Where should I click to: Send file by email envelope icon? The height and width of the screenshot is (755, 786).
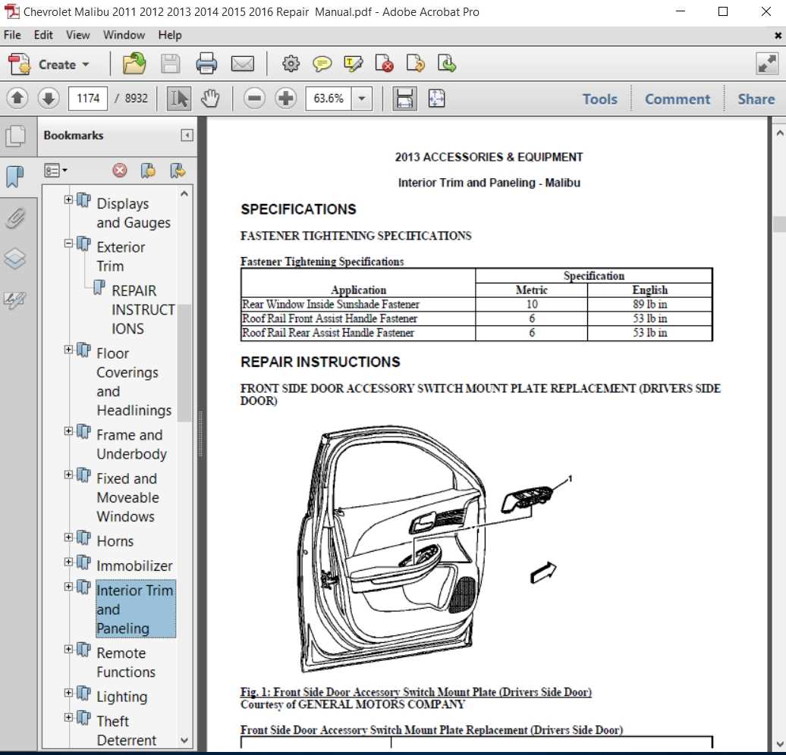[x=242, y=64]
